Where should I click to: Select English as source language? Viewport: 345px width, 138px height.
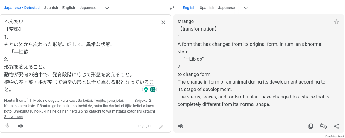(x=69, y=8)
